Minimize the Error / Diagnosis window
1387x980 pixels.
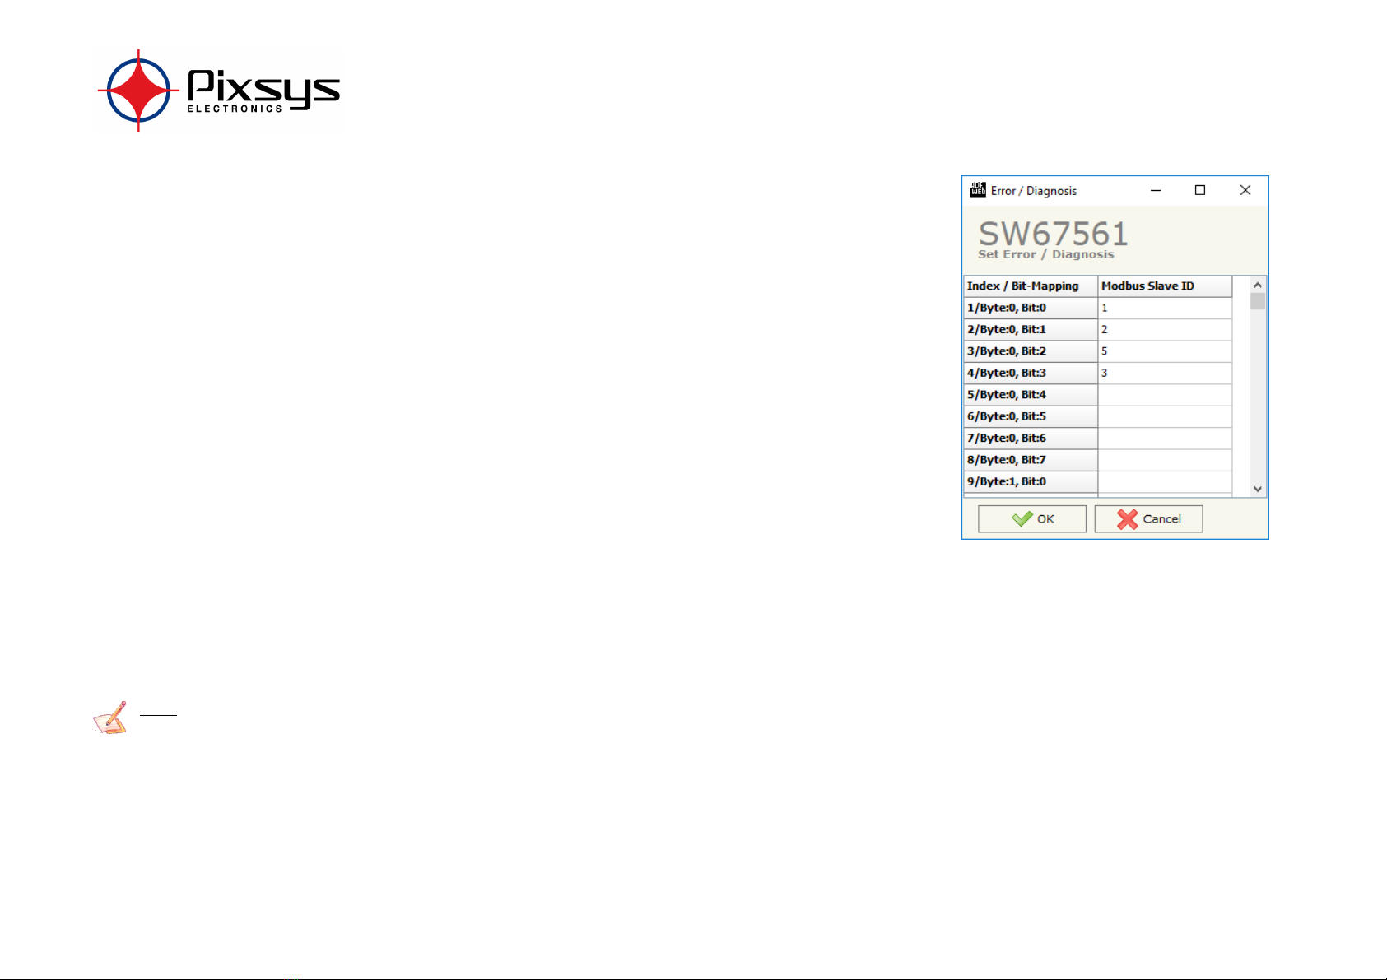point(1156,190)
